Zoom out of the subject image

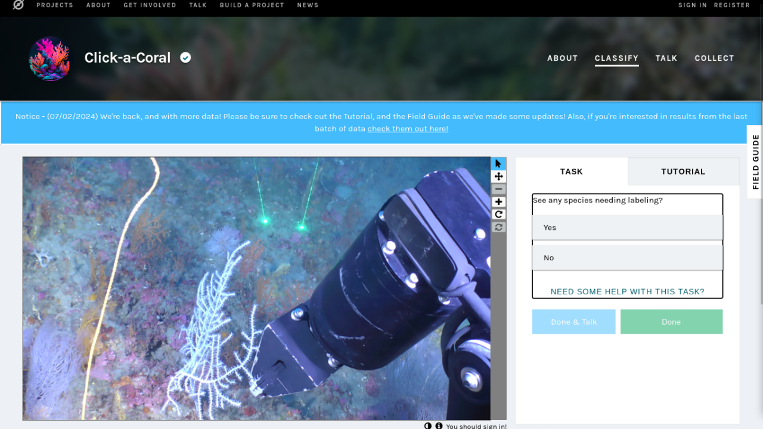tap(498, 189)
